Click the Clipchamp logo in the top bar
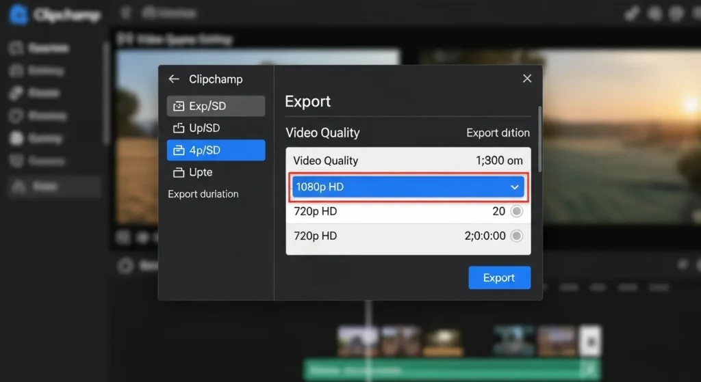 click(x=19, y=14)
